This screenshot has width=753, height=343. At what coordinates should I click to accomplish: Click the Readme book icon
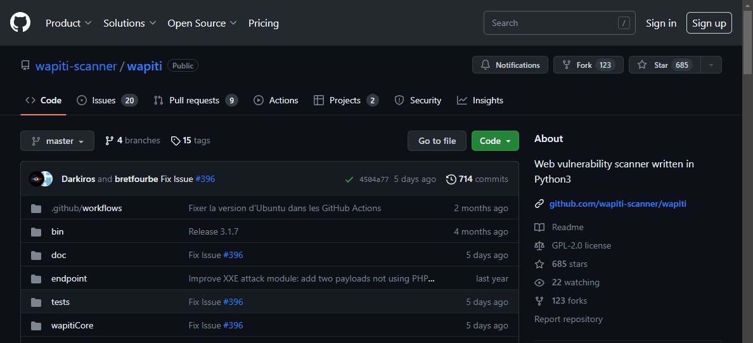coord(539,227)
